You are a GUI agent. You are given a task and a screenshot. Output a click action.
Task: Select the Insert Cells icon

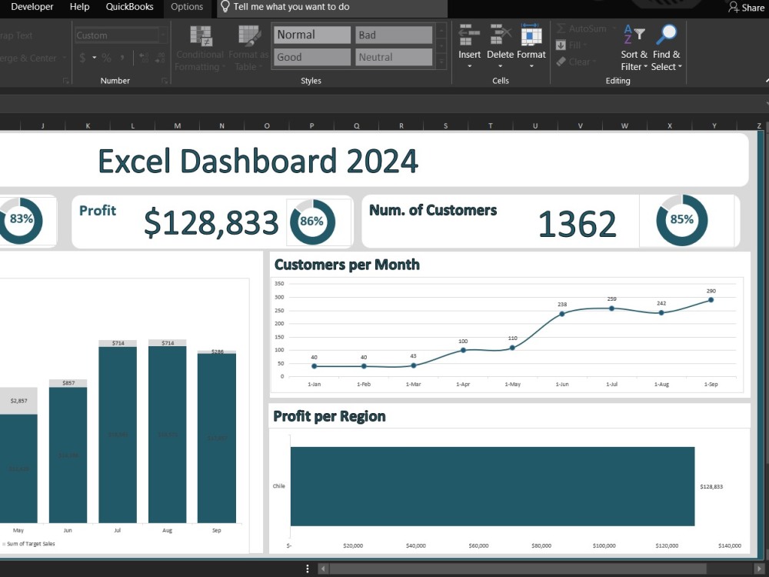pyautogui.click(x=469, y=44)
